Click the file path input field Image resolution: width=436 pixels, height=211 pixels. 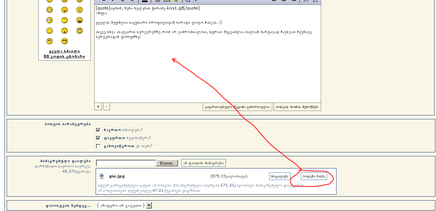click(x=126, y=163)
